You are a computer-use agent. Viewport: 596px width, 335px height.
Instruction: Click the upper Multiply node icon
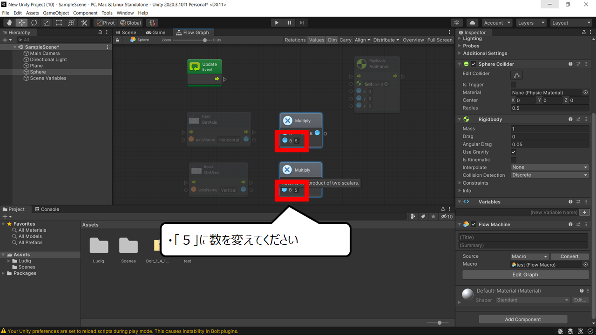tap(288, 121)
